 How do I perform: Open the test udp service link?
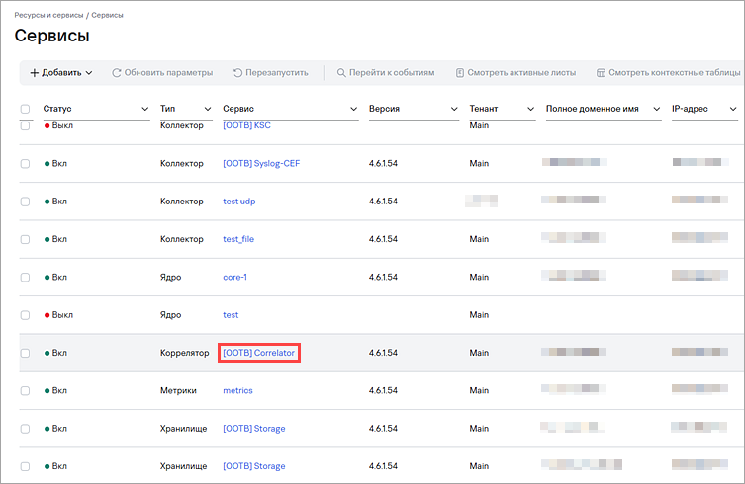(239, 202)
